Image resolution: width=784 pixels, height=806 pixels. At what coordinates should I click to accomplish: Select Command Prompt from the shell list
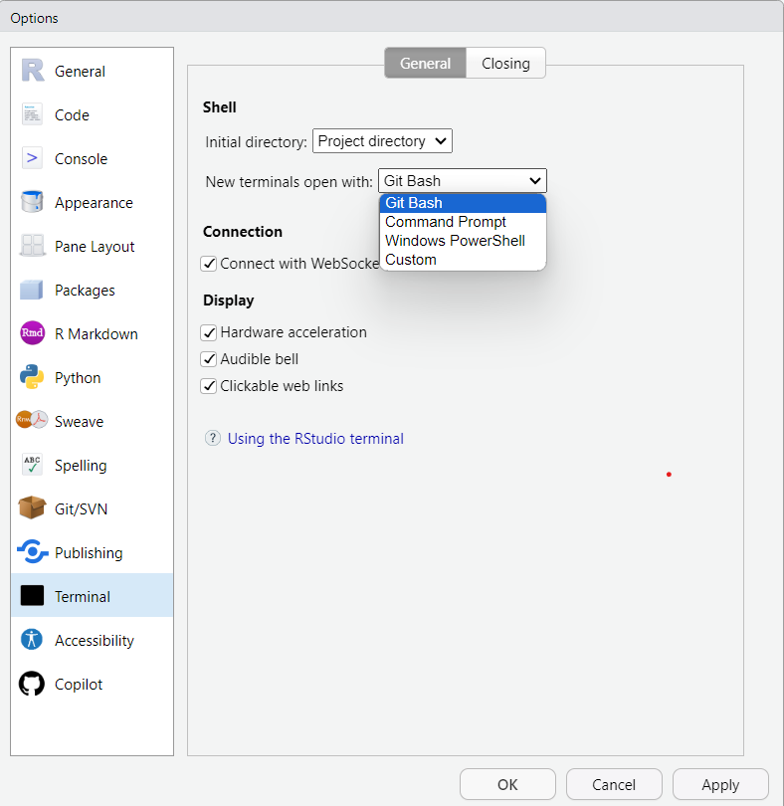pos(463,222)
